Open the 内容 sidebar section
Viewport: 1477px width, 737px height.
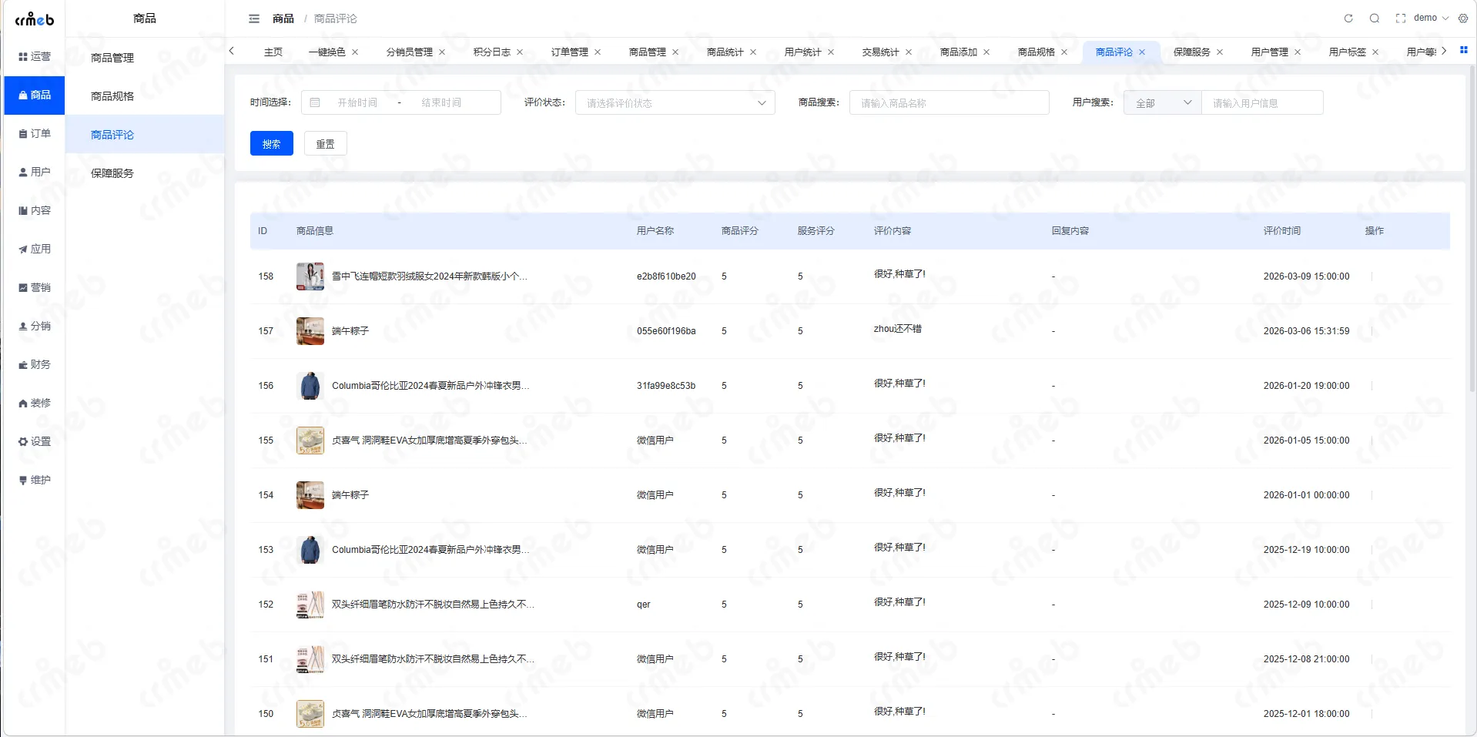point(35,210)
